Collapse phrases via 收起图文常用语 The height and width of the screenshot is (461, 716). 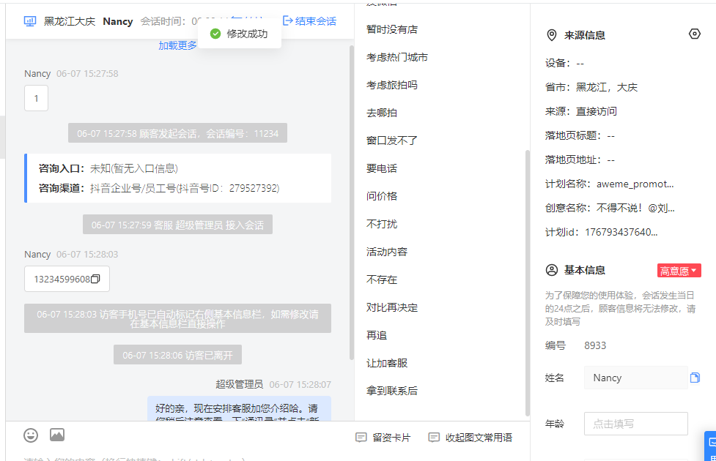click(x=470, y=438)
